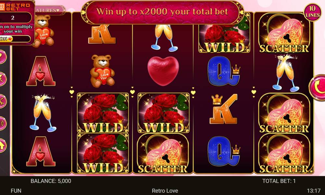The height and width of the screenshot is (195, 325).
Task: Open the tools settings wrench icon
Action: tap(2, 101)
